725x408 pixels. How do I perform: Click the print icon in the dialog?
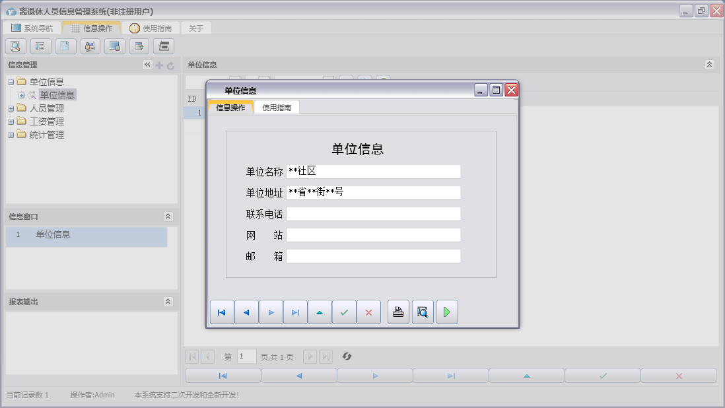point(398,312)
